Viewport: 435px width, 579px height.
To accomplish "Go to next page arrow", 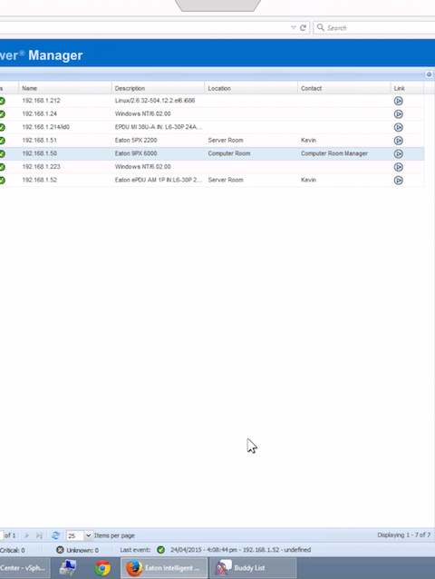I will (x=26, y=535).
